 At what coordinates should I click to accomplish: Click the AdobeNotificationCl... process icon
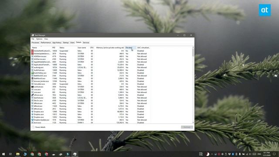[x=32, y=51]
